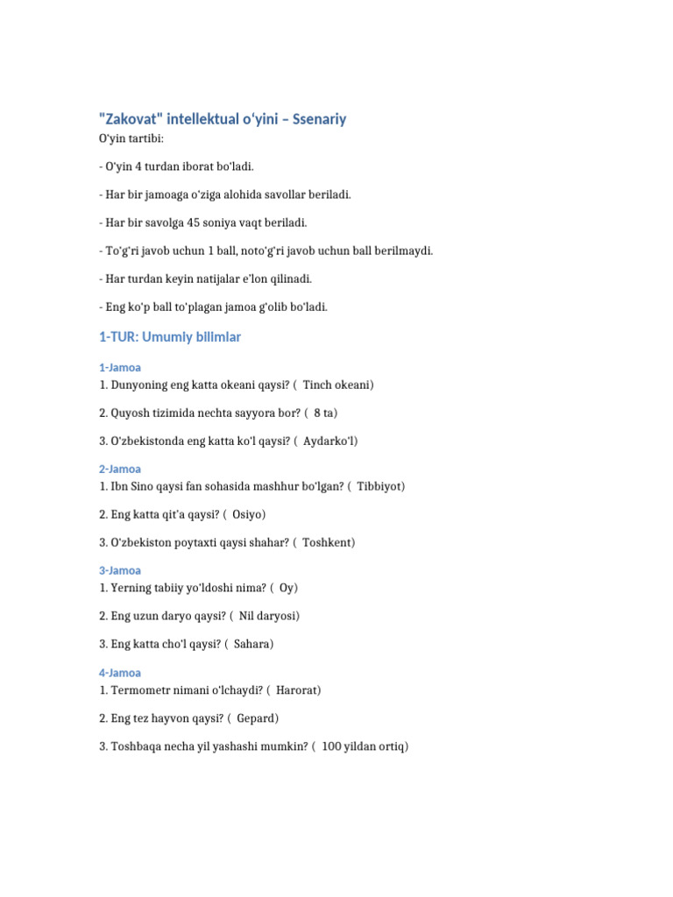The height and width of the screenshot is (897, 673).
Task: Click the "Har turdan keyin natijalar" line
Action: tap(206, 279)
